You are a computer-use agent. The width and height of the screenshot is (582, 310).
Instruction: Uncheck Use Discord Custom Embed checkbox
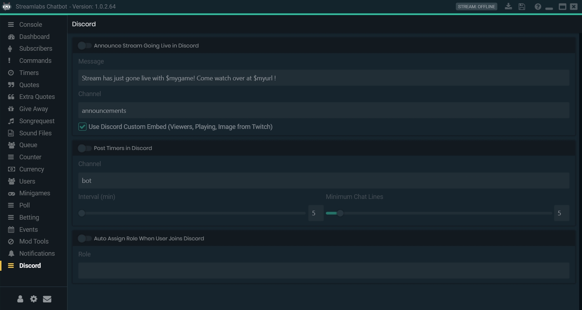83,127
